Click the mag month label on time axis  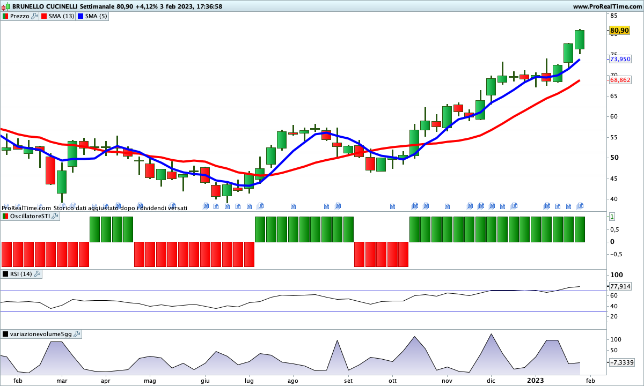150,380
